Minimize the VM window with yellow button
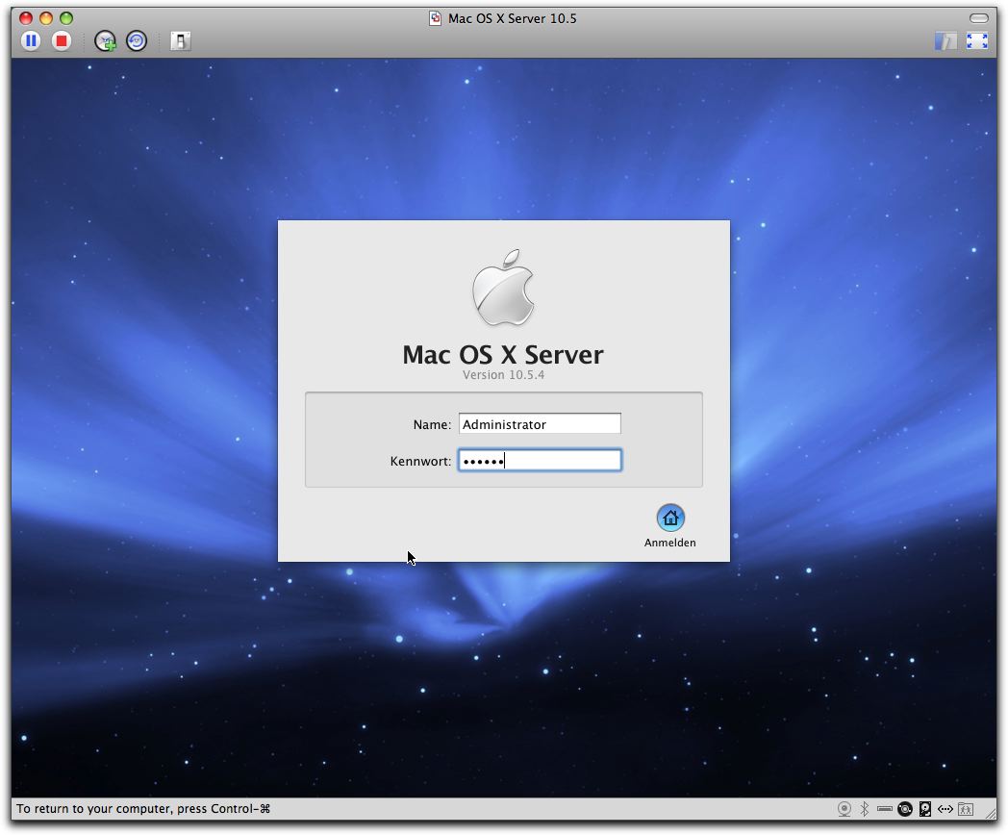The image size is (1008, 835). coord(45,18)
